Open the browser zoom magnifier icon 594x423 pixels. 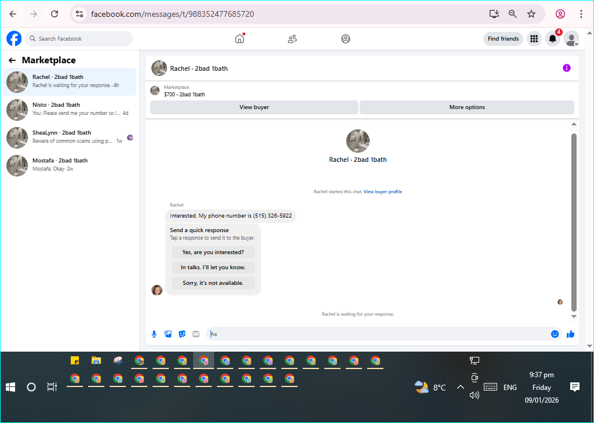513,14
